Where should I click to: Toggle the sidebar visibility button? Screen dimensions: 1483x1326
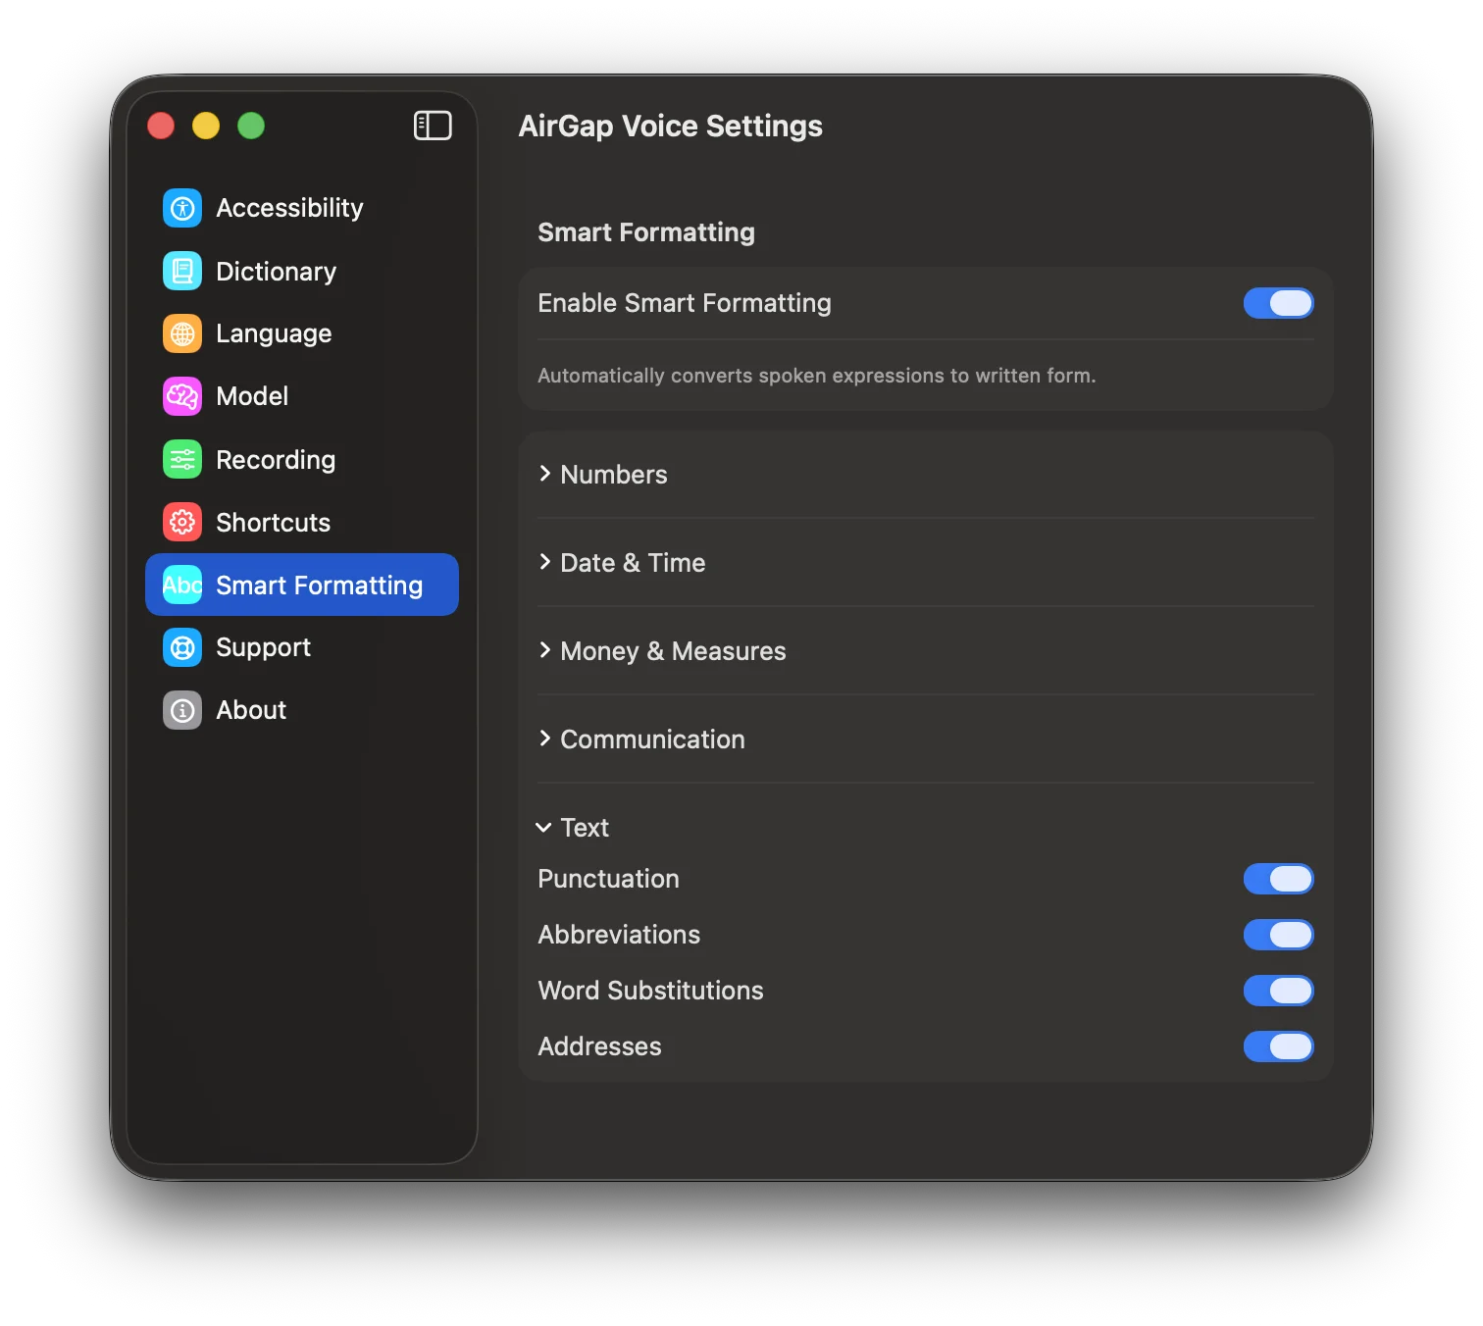click(x=433, y=126)
